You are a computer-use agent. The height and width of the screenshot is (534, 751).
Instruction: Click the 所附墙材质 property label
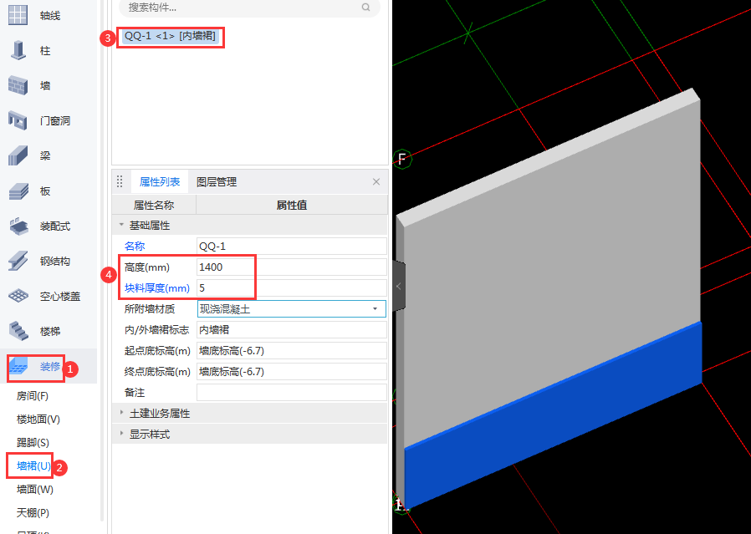coord(150,309)
